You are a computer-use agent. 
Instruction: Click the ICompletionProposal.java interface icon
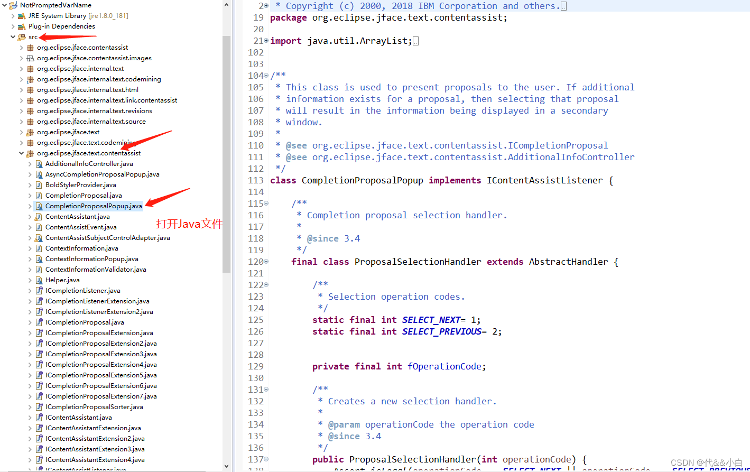tap(39, 322)
